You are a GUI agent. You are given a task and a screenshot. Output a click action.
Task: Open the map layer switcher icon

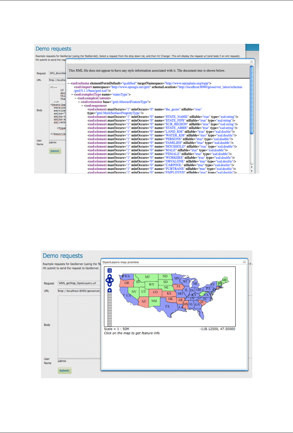coord(110,270)
